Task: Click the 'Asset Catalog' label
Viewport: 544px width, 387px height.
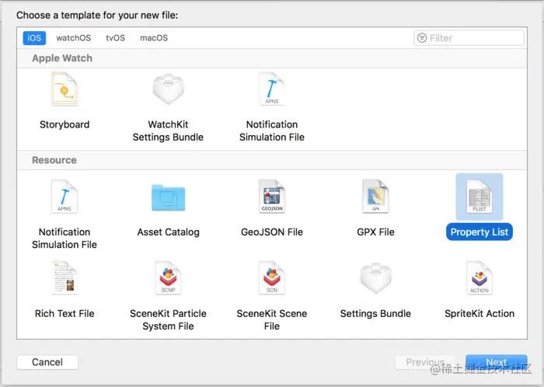Action: coord(169,232)
